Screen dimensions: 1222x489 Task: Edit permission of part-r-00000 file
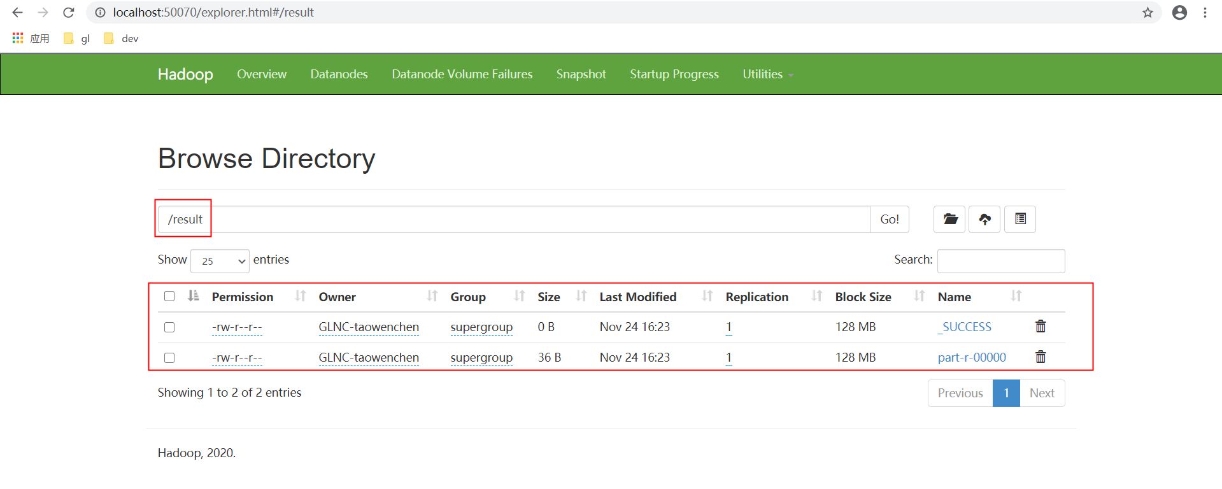[237, 357]
